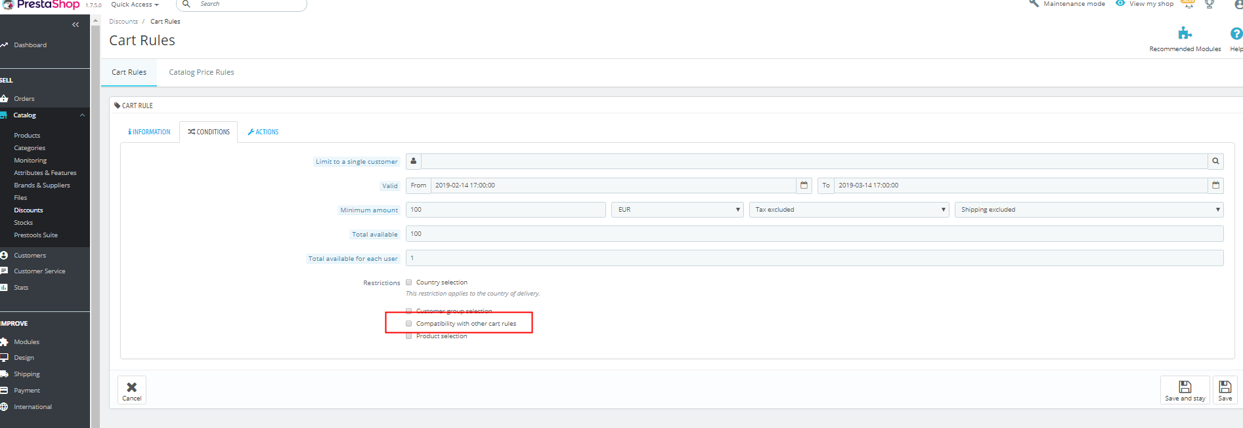This screenshot has width=1243, height=428.
Task: Open Stocks in Catalog menu
Action: 23,223
